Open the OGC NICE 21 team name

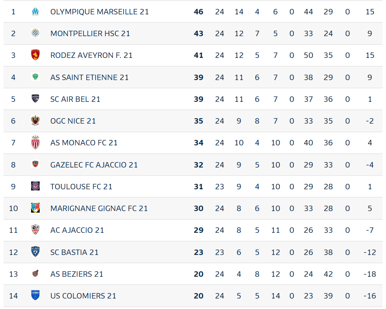pyautogui.click(x=73, y=121)
